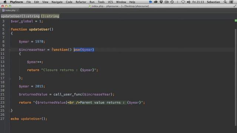The image size is (237, 133).
Task: Open the Edit menu
Action: point(36,2)
